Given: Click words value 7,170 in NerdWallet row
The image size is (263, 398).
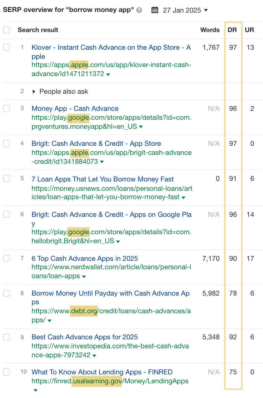Looking at the screenshot, I should 211,258.
